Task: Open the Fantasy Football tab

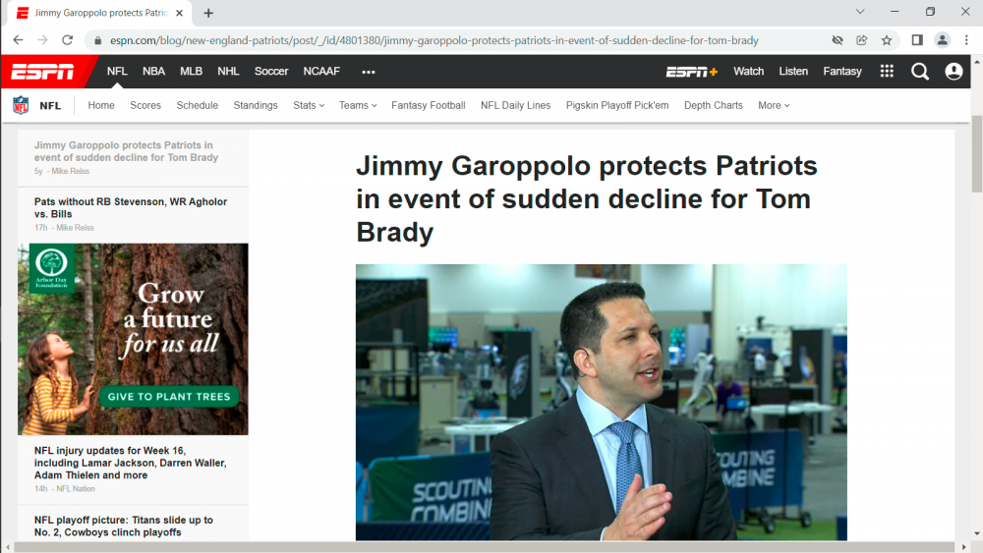Action: point(428,105)
